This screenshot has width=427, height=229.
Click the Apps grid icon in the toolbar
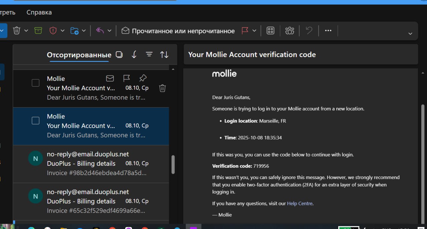271,31
